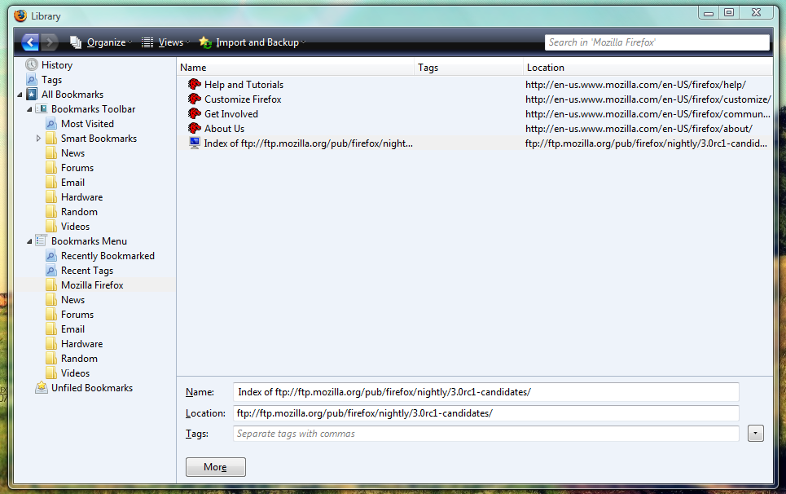Sort by the Location column header
This screenshot has height=494, width=786.
pos(648,67)
